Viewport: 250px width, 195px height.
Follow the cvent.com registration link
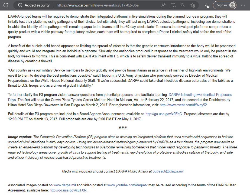(183, 105)
